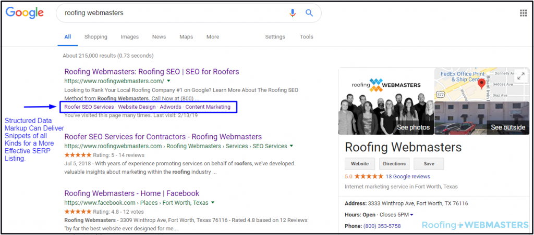The height and width of the screenshot is (235, 534).
Task: Switch to the Shopping tab
Action: click(x=96, y=37)
